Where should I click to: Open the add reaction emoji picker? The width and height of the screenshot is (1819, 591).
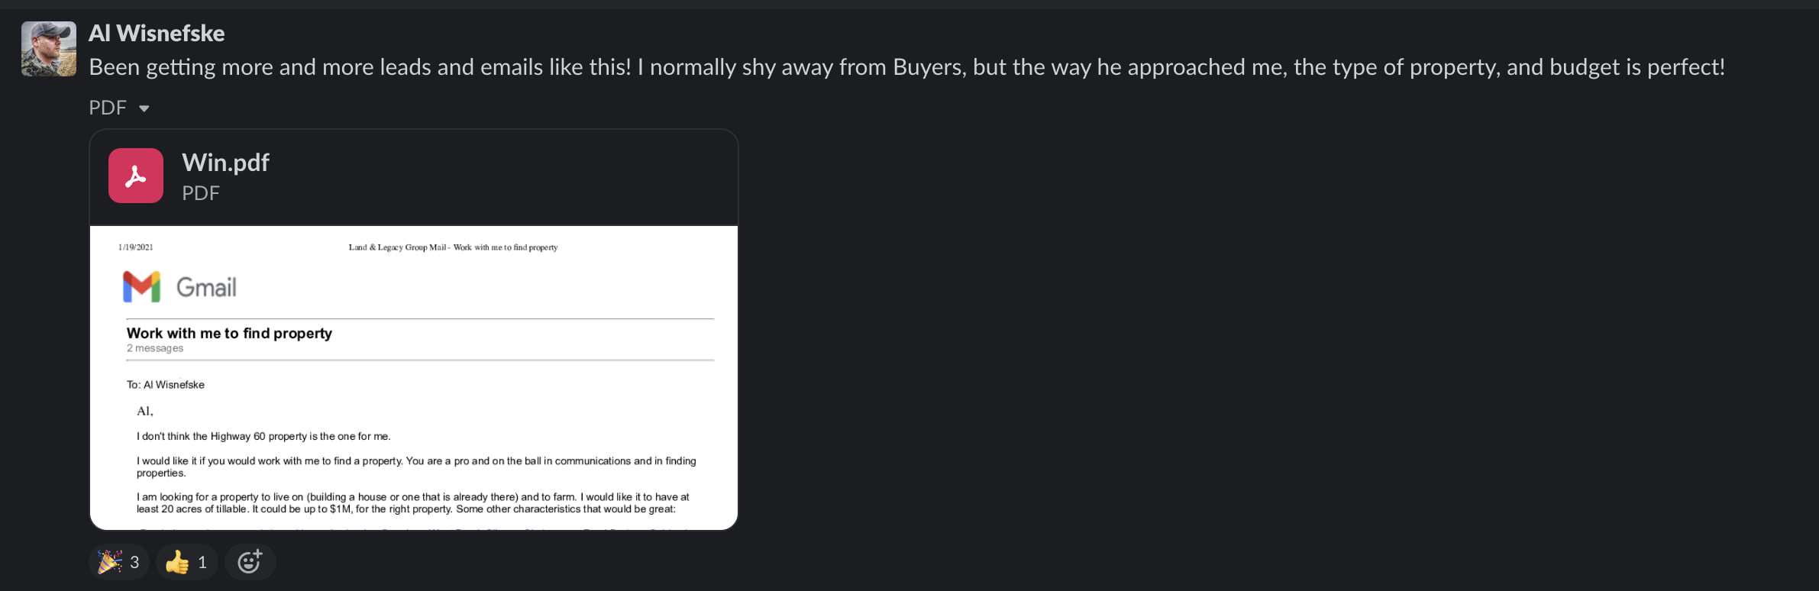(250, 562)
